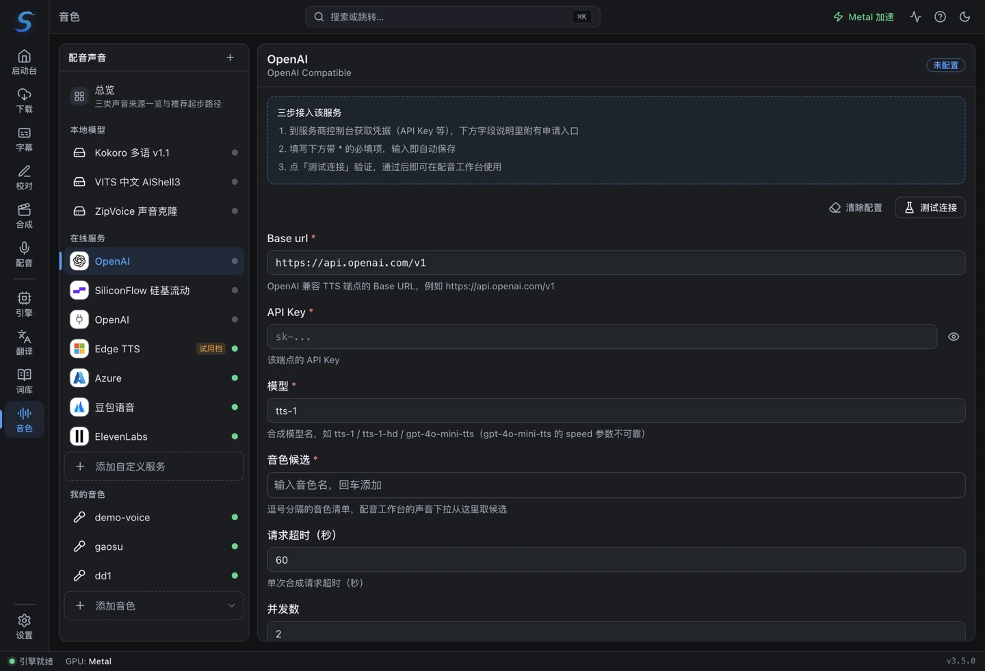Viewport: 985px width, 671px height.
Task: Open the 字幕 subtitles section
Action: coord(24,139)
